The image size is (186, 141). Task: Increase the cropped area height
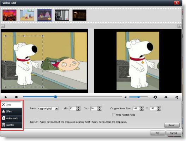pyautogui.click(x=159, y=108)
